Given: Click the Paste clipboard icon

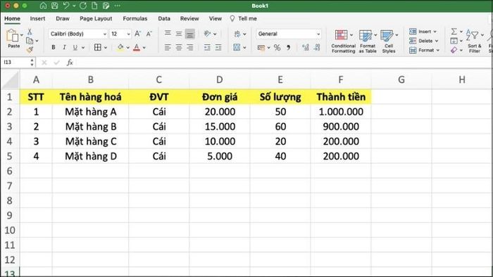Looking at the screenshot, I should click(x=13, y=36).
